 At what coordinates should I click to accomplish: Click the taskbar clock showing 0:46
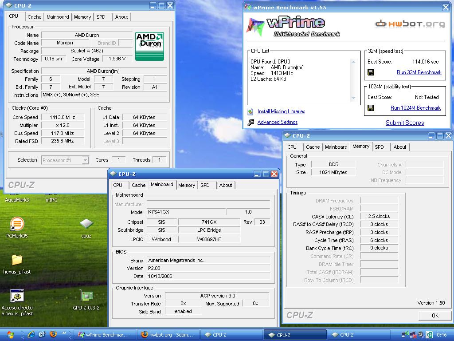pyautogui.click(x=441, y=335)
